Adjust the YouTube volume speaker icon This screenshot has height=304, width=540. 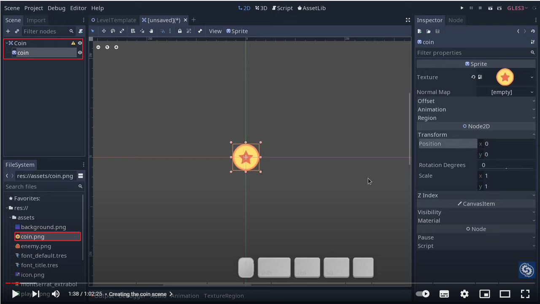click(56, 294)
